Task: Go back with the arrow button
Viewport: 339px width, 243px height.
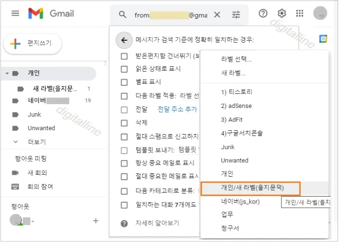Action: [x=124, y=40]
